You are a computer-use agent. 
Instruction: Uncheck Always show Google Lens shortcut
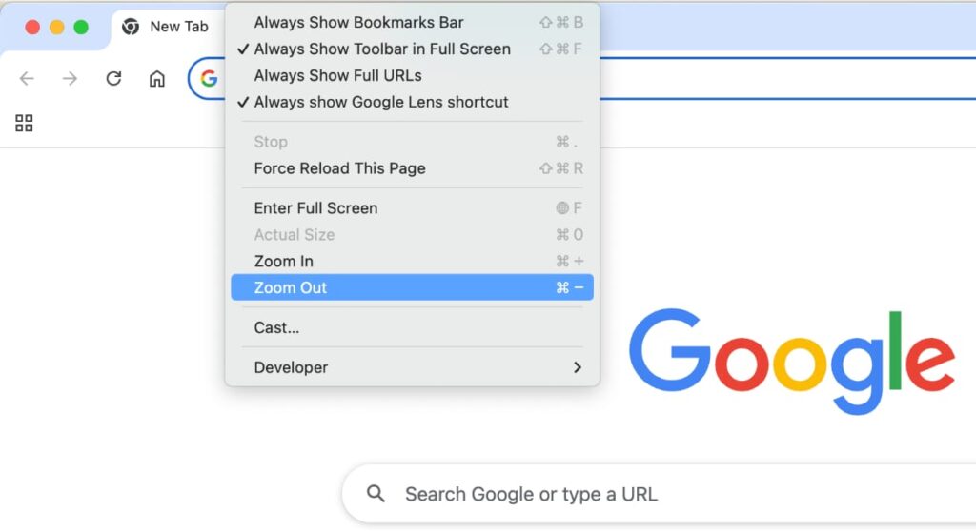click(381, 102)
